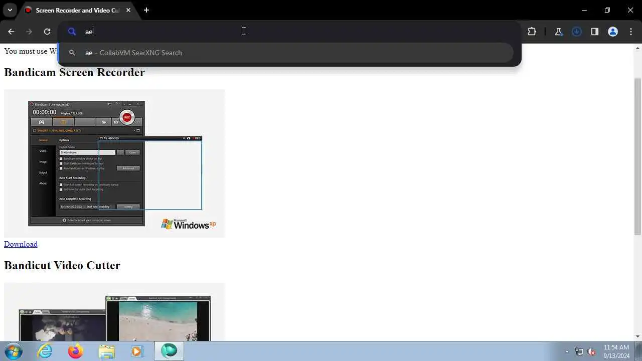Click the forward navigation arrow

coord(29,32)
